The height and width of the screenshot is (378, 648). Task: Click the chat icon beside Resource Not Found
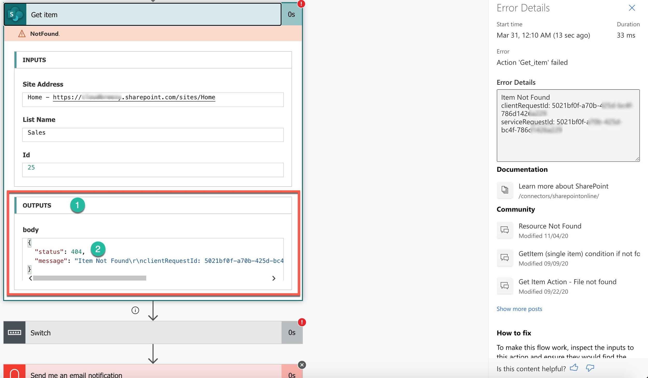[505, 230]
